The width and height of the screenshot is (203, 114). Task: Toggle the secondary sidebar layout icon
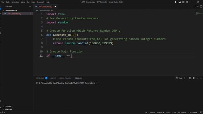pos(183,2)
